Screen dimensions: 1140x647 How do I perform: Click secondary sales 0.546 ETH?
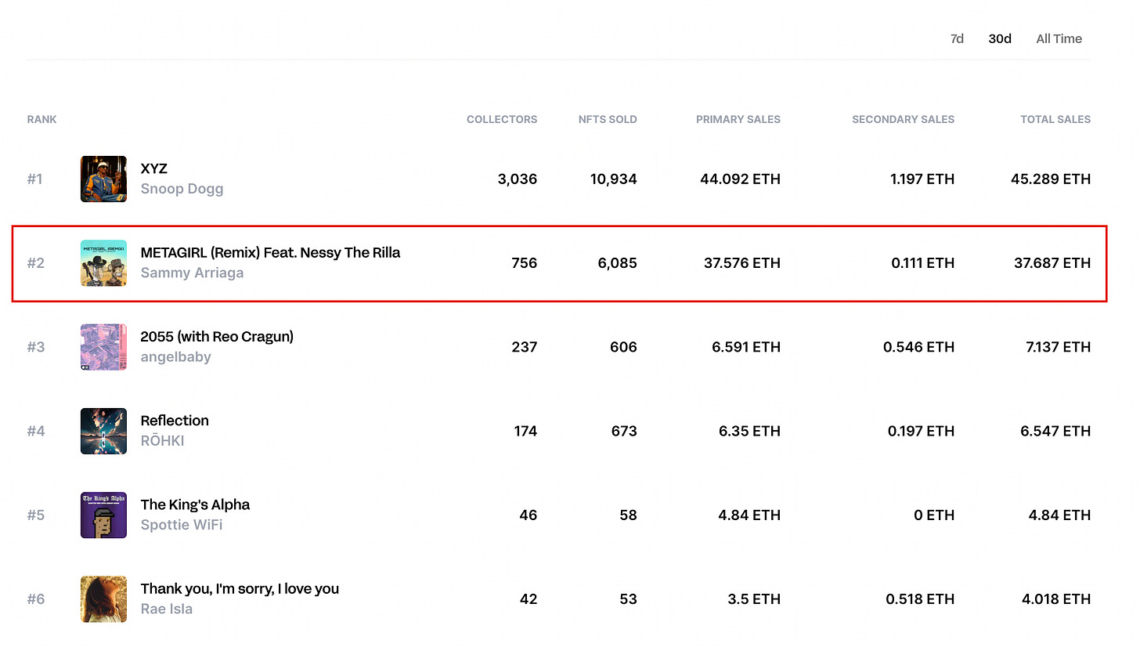[919, 347]
